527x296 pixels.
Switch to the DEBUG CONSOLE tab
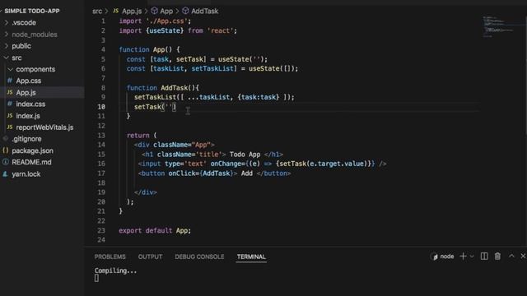[199, 257]
